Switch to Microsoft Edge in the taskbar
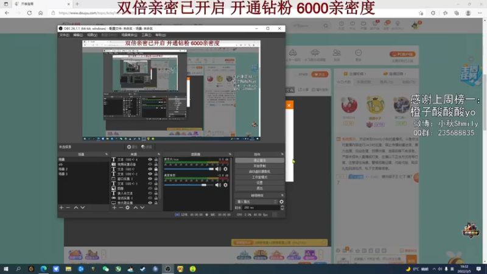 [x=43, y=269]
